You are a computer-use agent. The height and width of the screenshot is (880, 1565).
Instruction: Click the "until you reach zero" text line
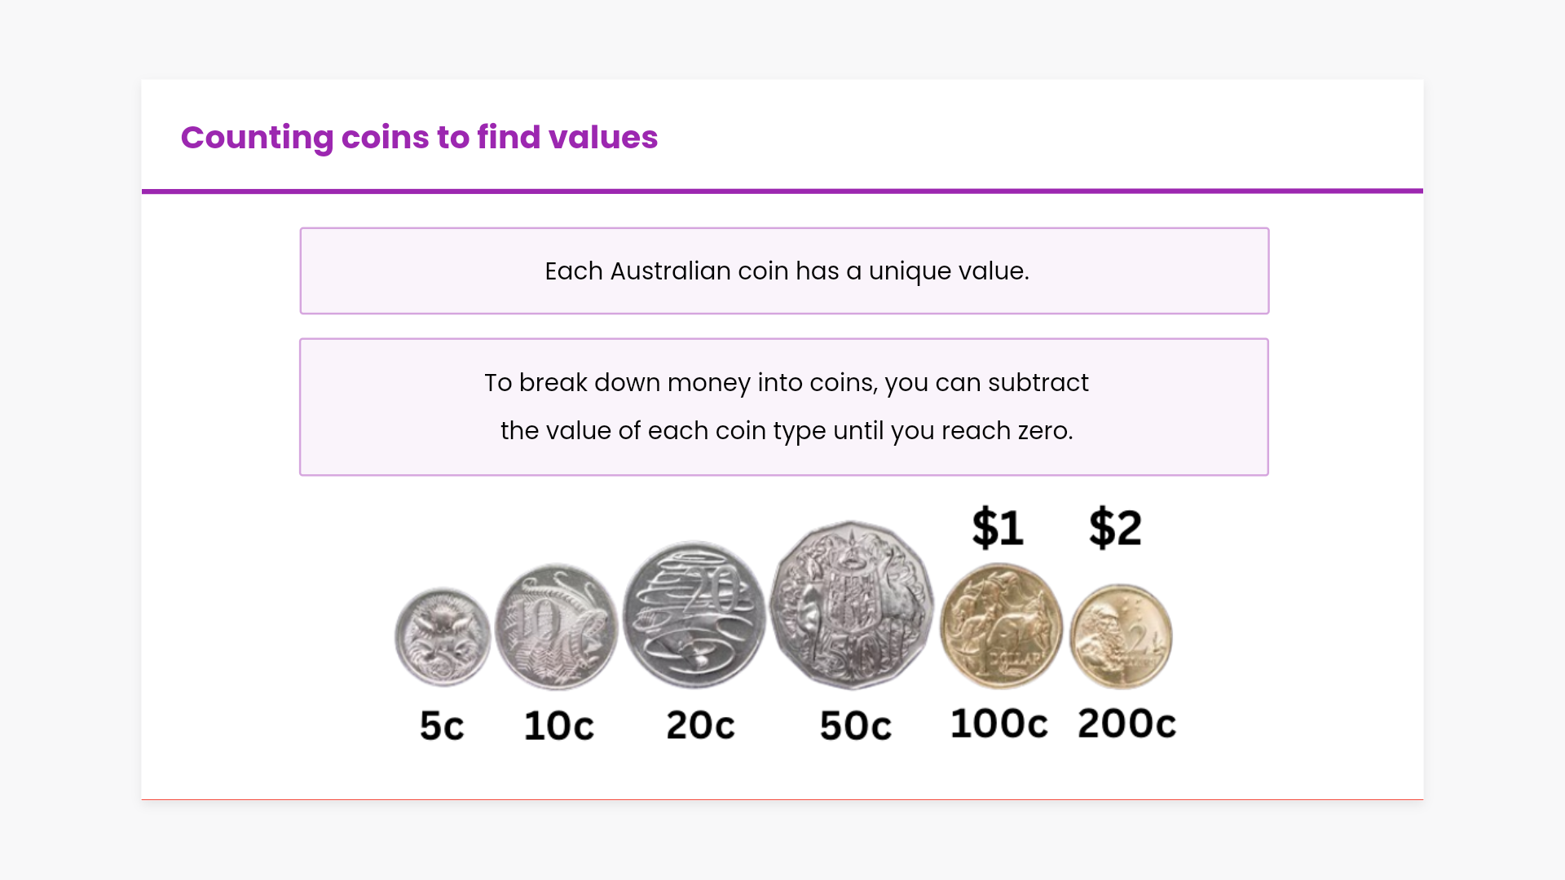[786, 430]
